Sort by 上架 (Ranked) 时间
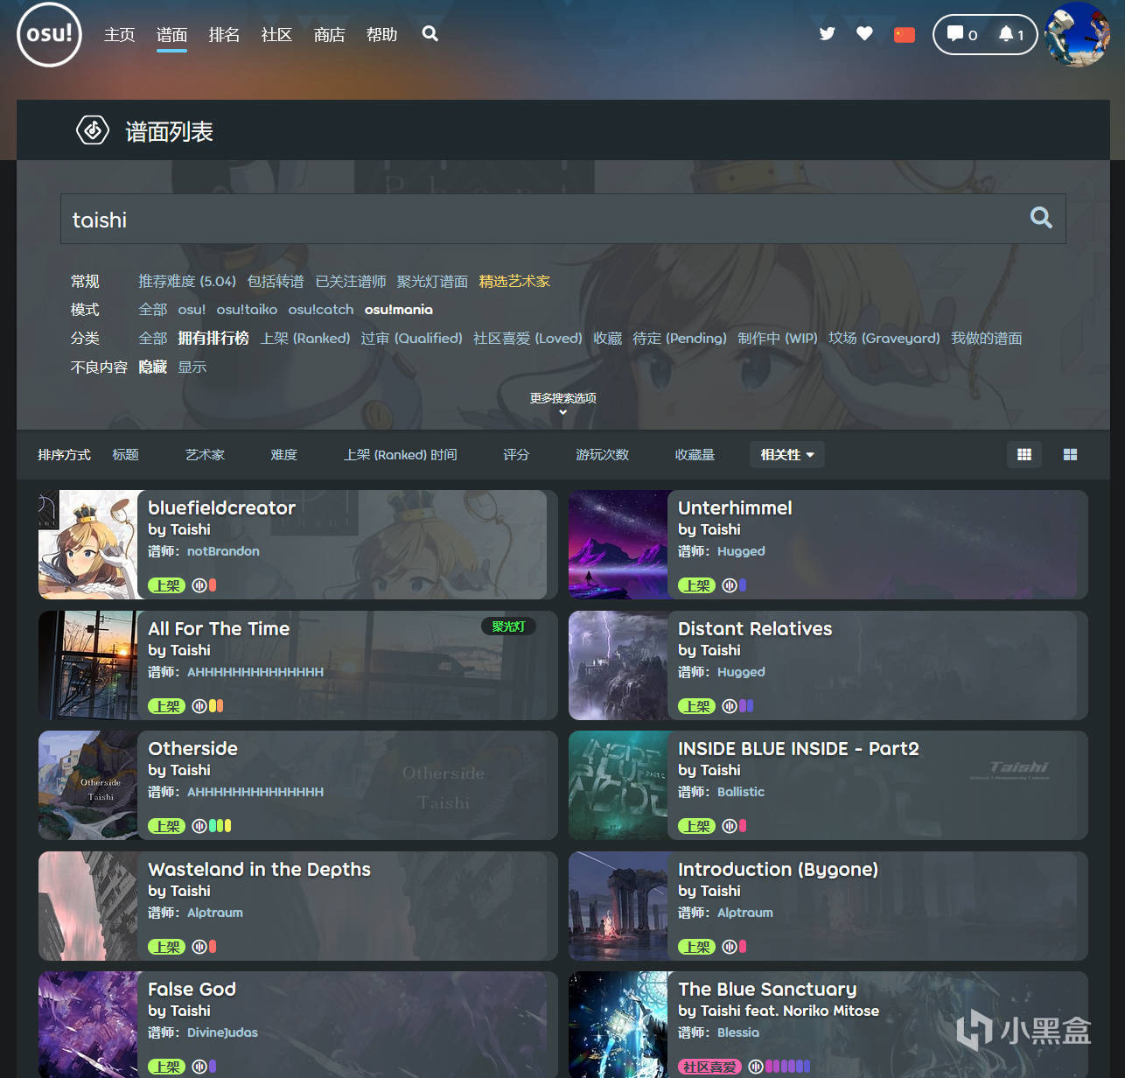The height and width of the screenshot is (1078, 1125). coord(401,454)
